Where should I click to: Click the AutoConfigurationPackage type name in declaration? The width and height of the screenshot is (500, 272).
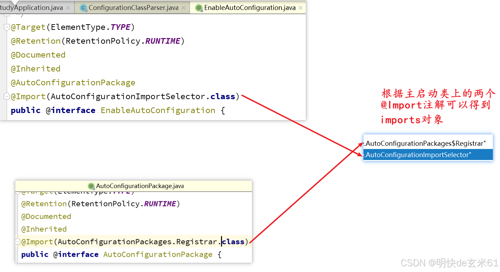coord(158,255)
